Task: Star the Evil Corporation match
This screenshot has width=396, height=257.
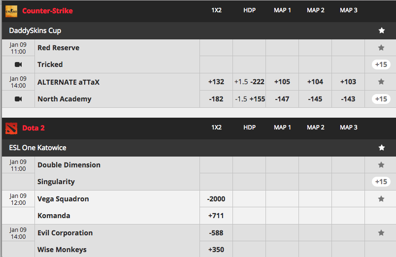Action: (381, 233)
